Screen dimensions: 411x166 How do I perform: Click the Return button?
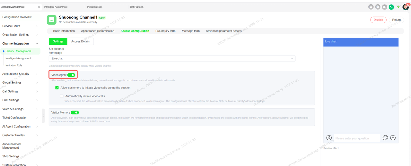(x=396, y=20)
